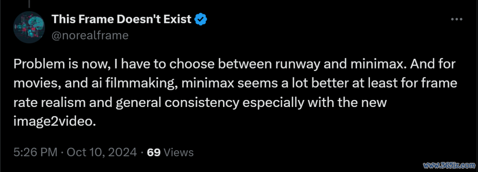Screen dimensions: 478x172
Task: Open the profile via the display name
Action: (x=121, y=19)
